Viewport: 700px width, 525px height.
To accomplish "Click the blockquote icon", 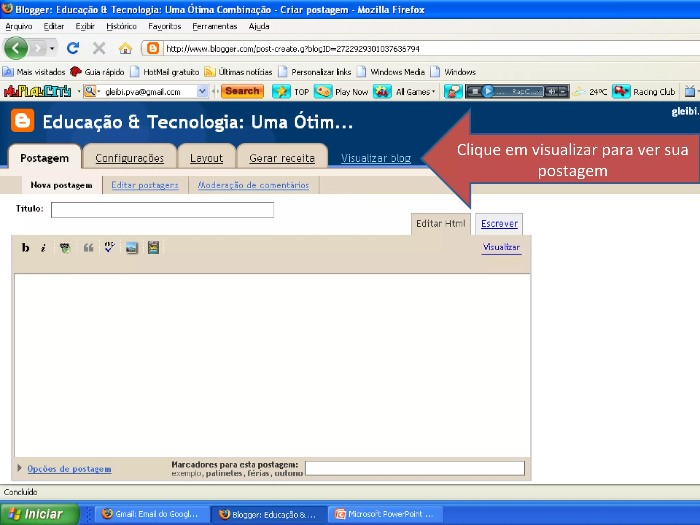I will (x=89, y=247).
